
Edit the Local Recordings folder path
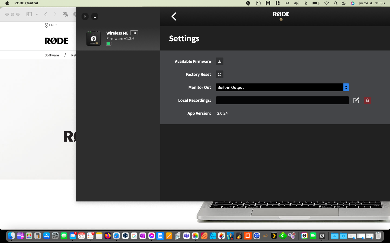point(356,100)
